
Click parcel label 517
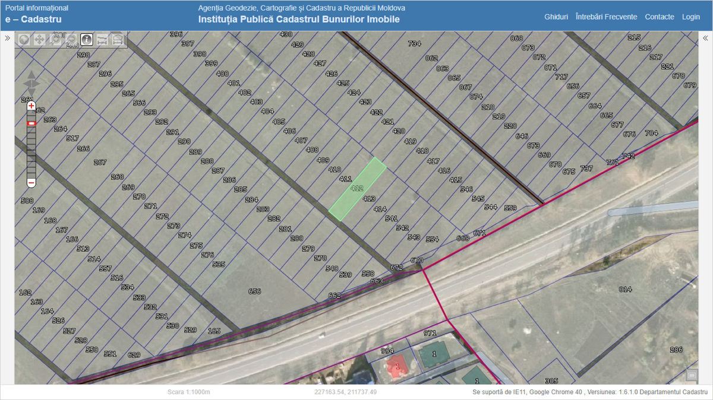tap(72, 138)
